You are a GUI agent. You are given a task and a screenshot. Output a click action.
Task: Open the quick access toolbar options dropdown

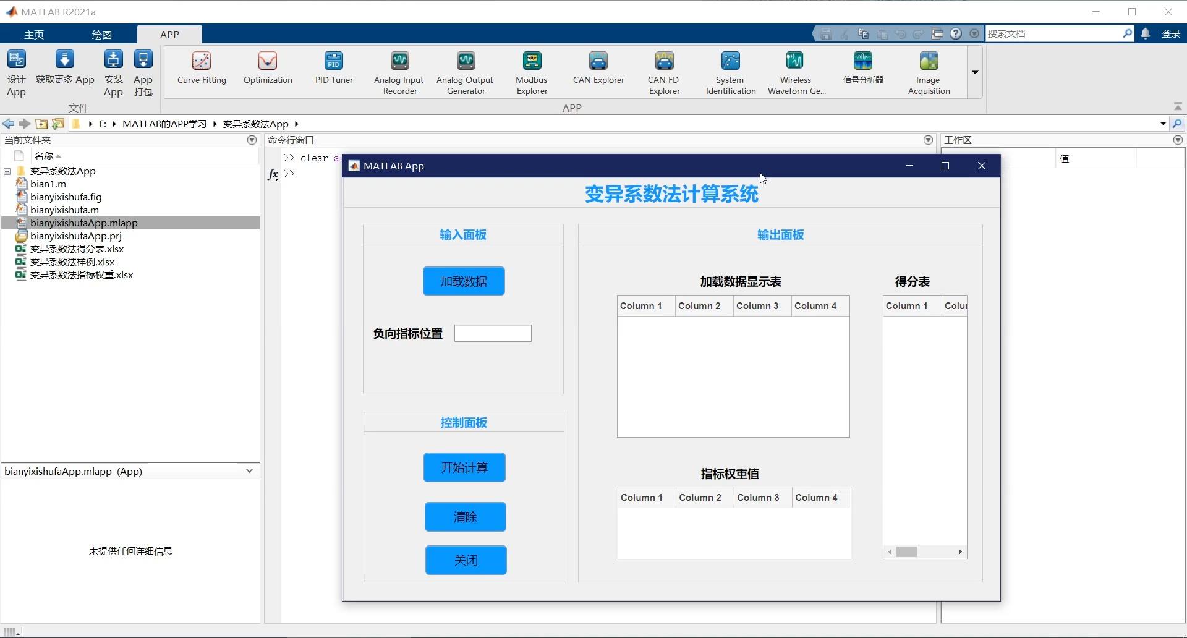tap(974, 34)
